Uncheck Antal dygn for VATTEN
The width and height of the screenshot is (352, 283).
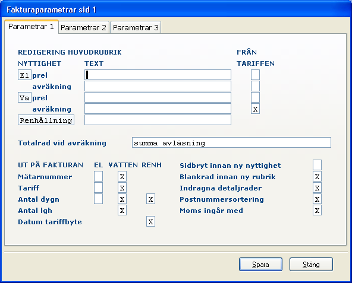[x=122, y=199]
